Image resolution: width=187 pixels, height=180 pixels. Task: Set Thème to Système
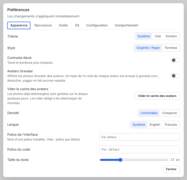tap(144, 36)
